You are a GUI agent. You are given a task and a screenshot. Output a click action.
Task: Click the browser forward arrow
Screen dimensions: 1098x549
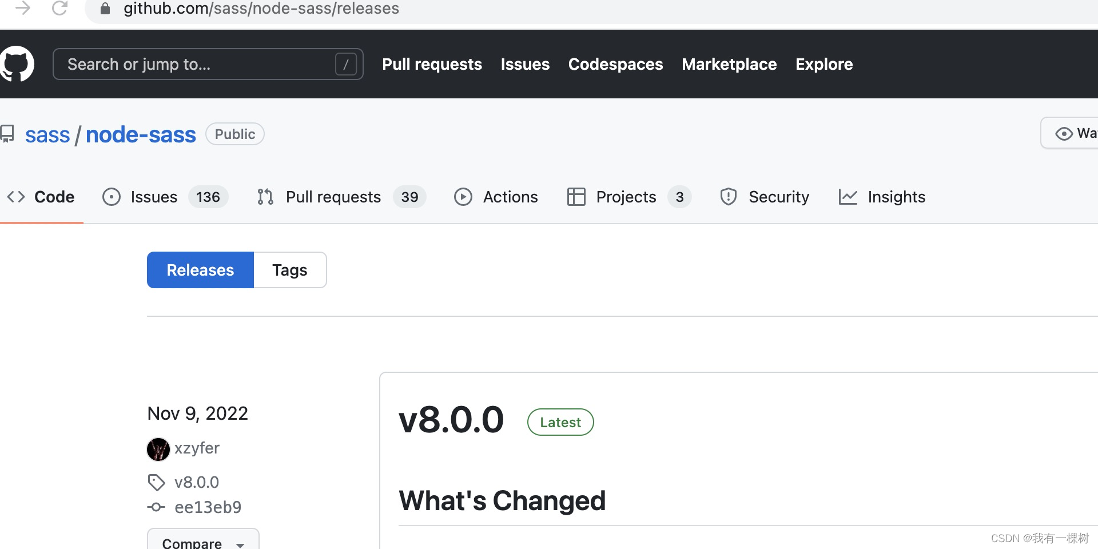coord(23,9)
